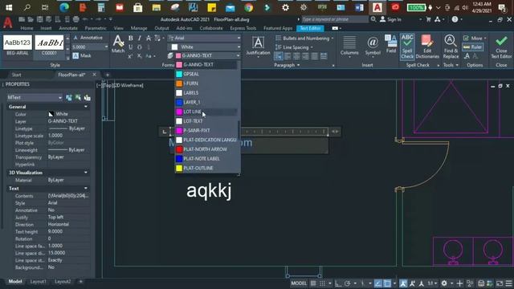The height and width of the screenshot is (289, 514).
Task: Toggle Bold formatting
Action: coord(130,39)
